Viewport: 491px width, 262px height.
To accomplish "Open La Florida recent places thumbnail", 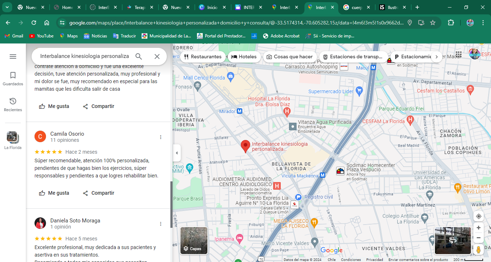I will coord(13,141).
